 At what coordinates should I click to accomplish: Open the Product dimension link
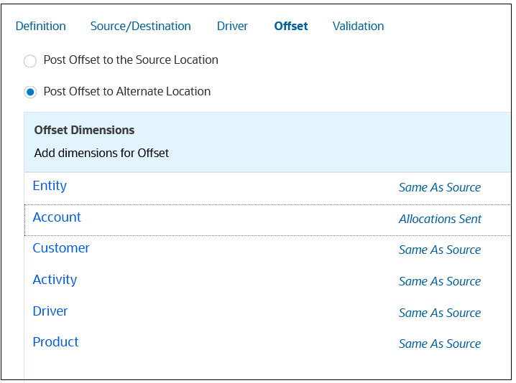[55, 342]
